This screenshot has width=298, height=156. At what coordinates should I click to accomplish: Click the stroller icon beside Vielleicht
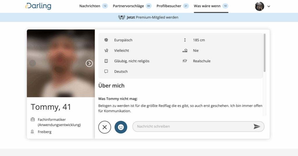(x=106, y=50)
